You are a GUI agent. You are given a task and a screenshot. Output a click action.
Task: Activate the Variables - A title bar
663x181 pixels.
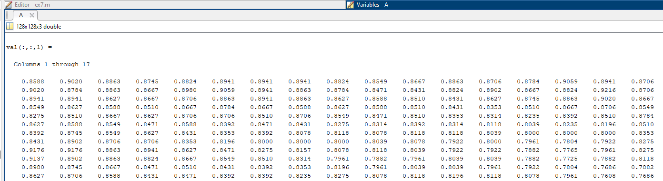[504, 5]
